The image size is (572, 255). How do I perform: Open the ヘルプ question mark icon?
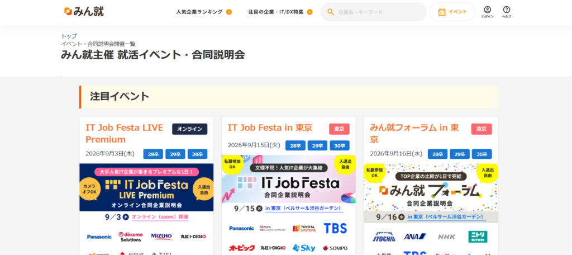click(506, 12)
